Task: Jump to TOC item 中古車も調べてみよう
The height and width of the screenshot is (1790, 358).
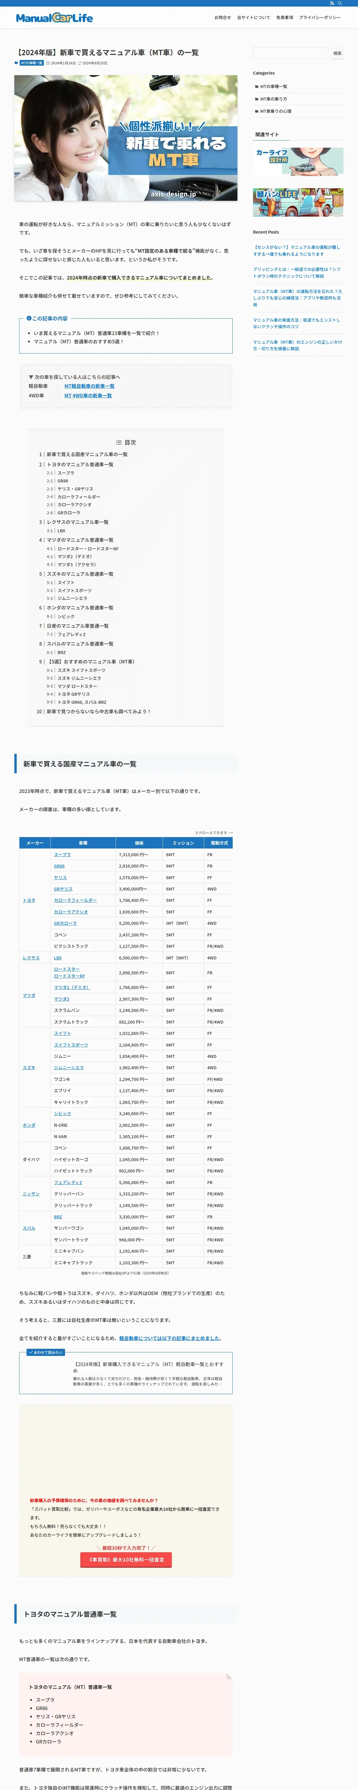Action: [x=99, y=712]
